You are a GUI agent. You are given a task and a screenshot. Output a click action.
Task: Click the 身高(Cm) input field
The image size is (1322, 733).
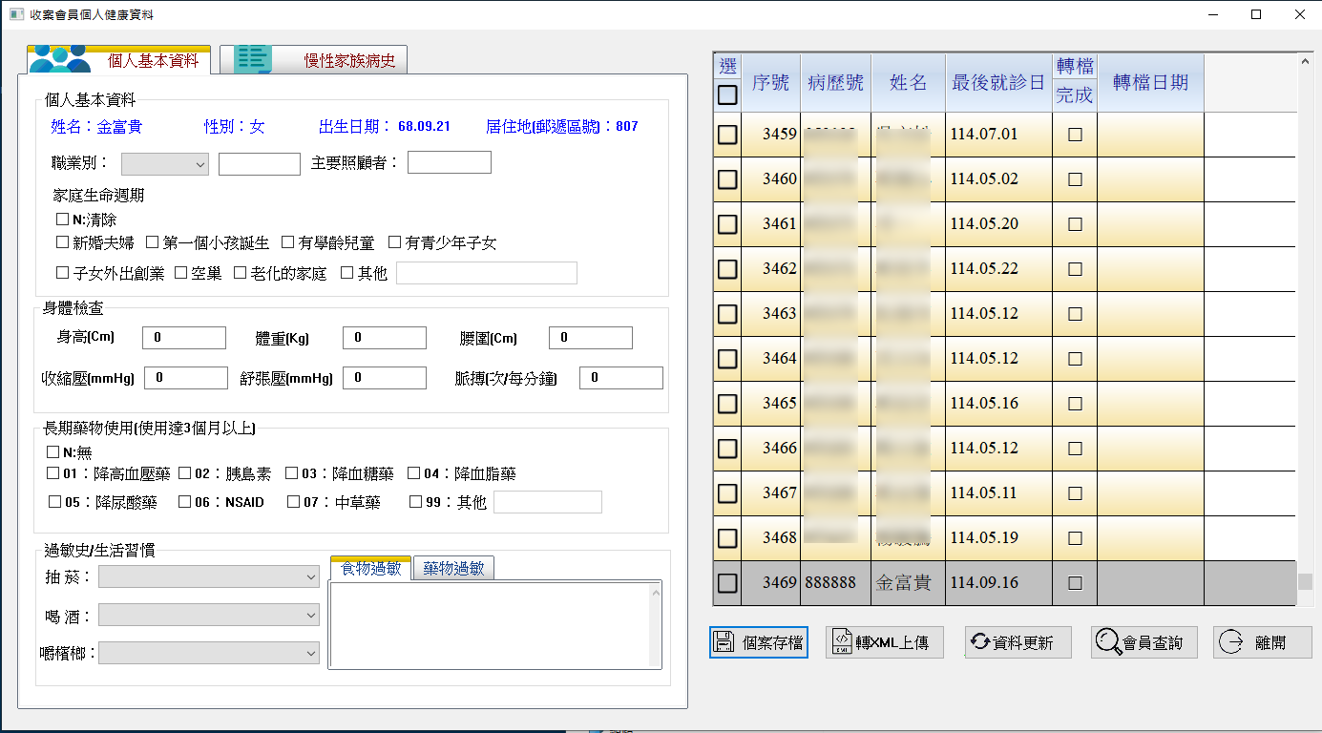pos(183,338)
